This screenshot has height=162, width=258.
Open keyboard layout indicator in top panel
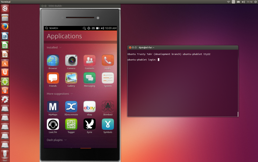(233, 2)
